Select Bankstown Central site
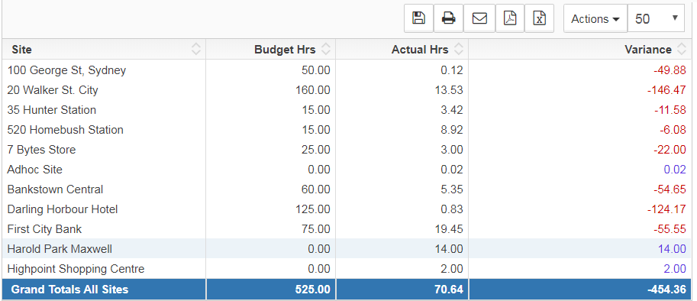 55,189
